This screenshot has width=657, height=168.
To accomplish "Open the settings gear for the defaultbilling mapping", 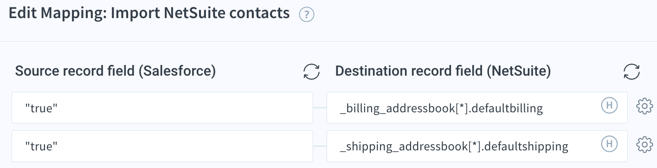I will click(644, 106).
